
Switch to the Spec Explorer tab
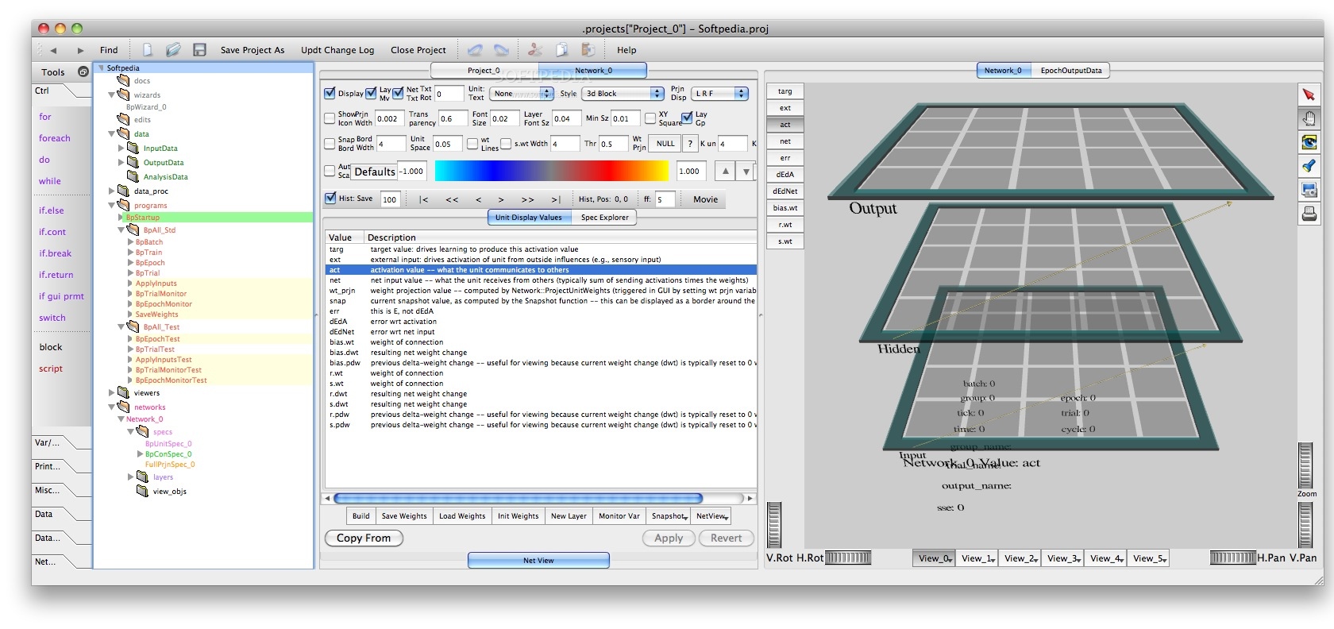604,218
